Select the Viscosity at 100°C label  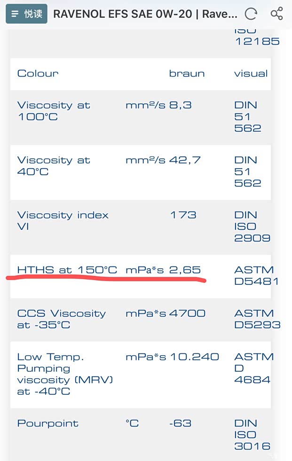pos(54,111)
